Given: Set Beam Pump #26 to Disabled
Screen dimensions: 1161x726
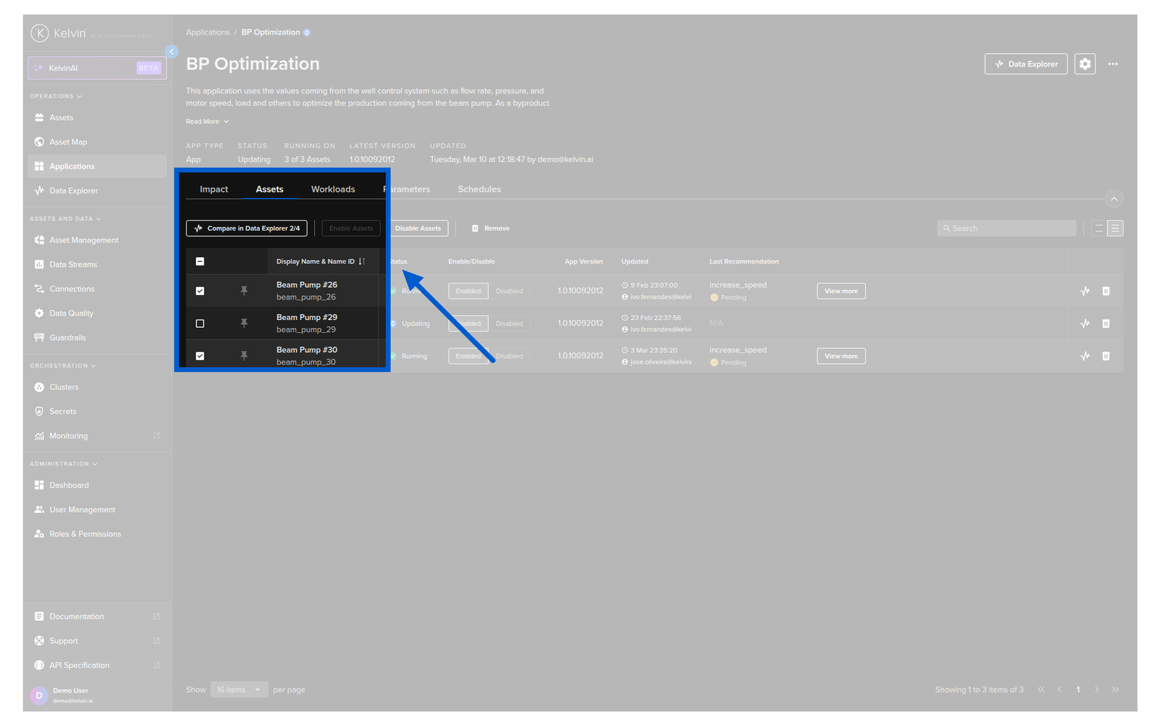Looking at the screenshot, I should 509,291.
